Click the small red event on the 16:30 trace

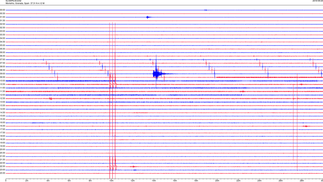[x=306, y=126]
